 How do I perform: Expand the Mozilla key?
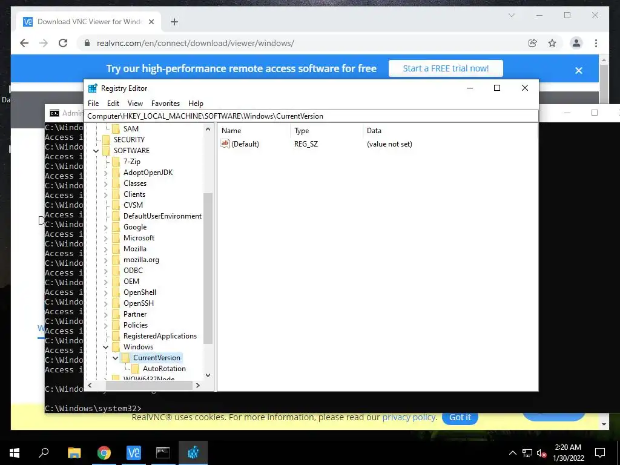pyautogui.click(x=105, y=249)
